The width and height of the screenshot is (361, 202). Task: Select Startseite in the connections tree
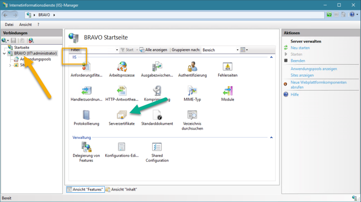[21, 47]
